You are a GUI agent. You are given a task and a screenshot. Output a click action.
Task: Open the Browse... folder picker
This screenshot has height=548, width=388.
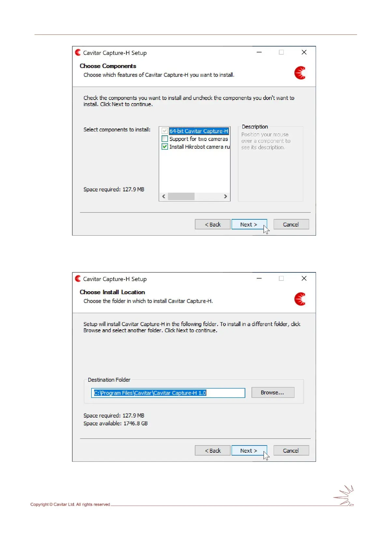[x=273, y=392]
